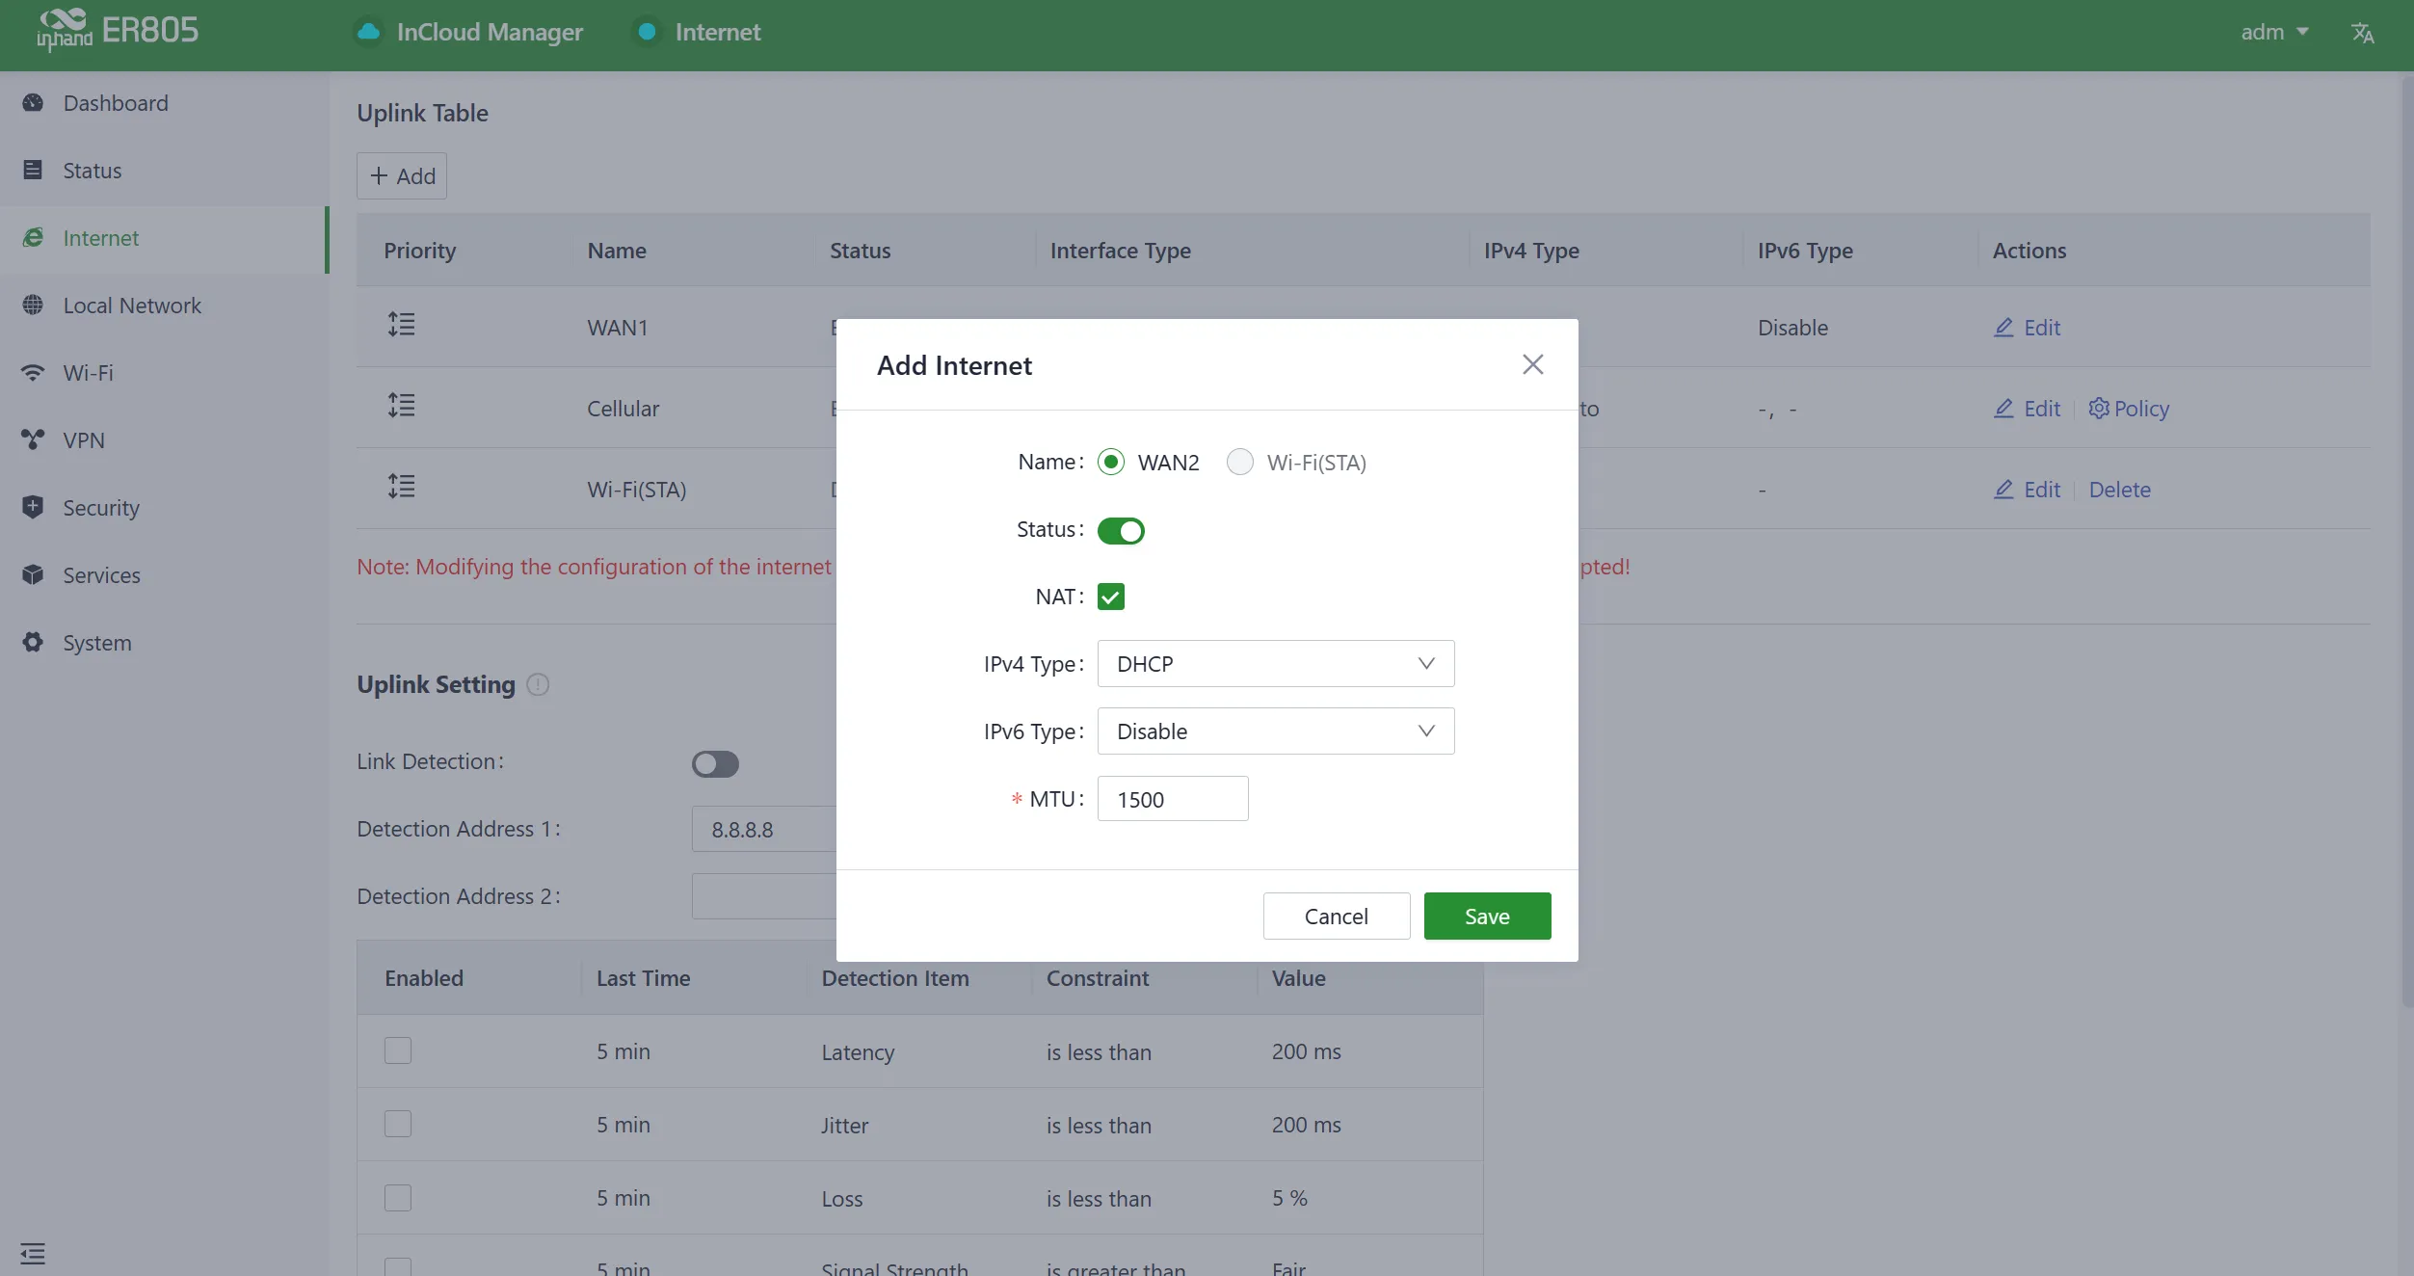Click the Services cube icon

click(33, 575)
